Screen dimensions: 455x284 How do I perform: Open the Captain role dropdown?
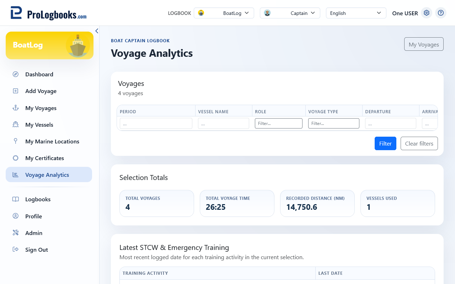(x=290, y=13)
